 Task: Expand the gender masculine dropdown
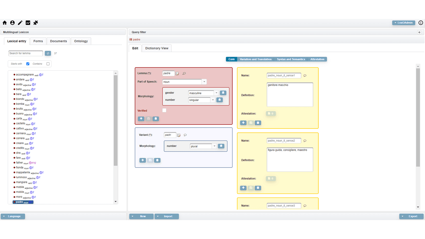coord(216,93)
